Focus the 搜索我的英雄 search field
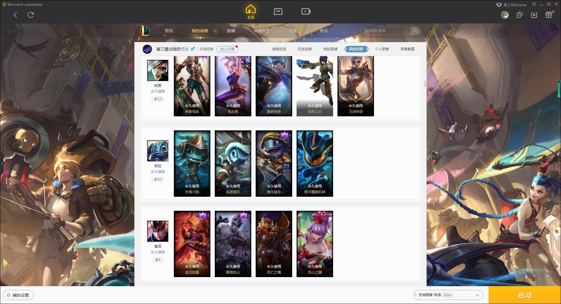Viewport: 561px width, 304px height. click(x=386, y=31)
